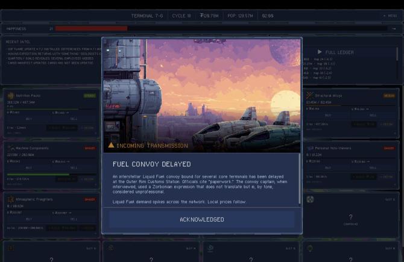Click the Incoming Transmission warning triangle icon
The height and width of the screenshot is (262, 404).
click(111, 145)
